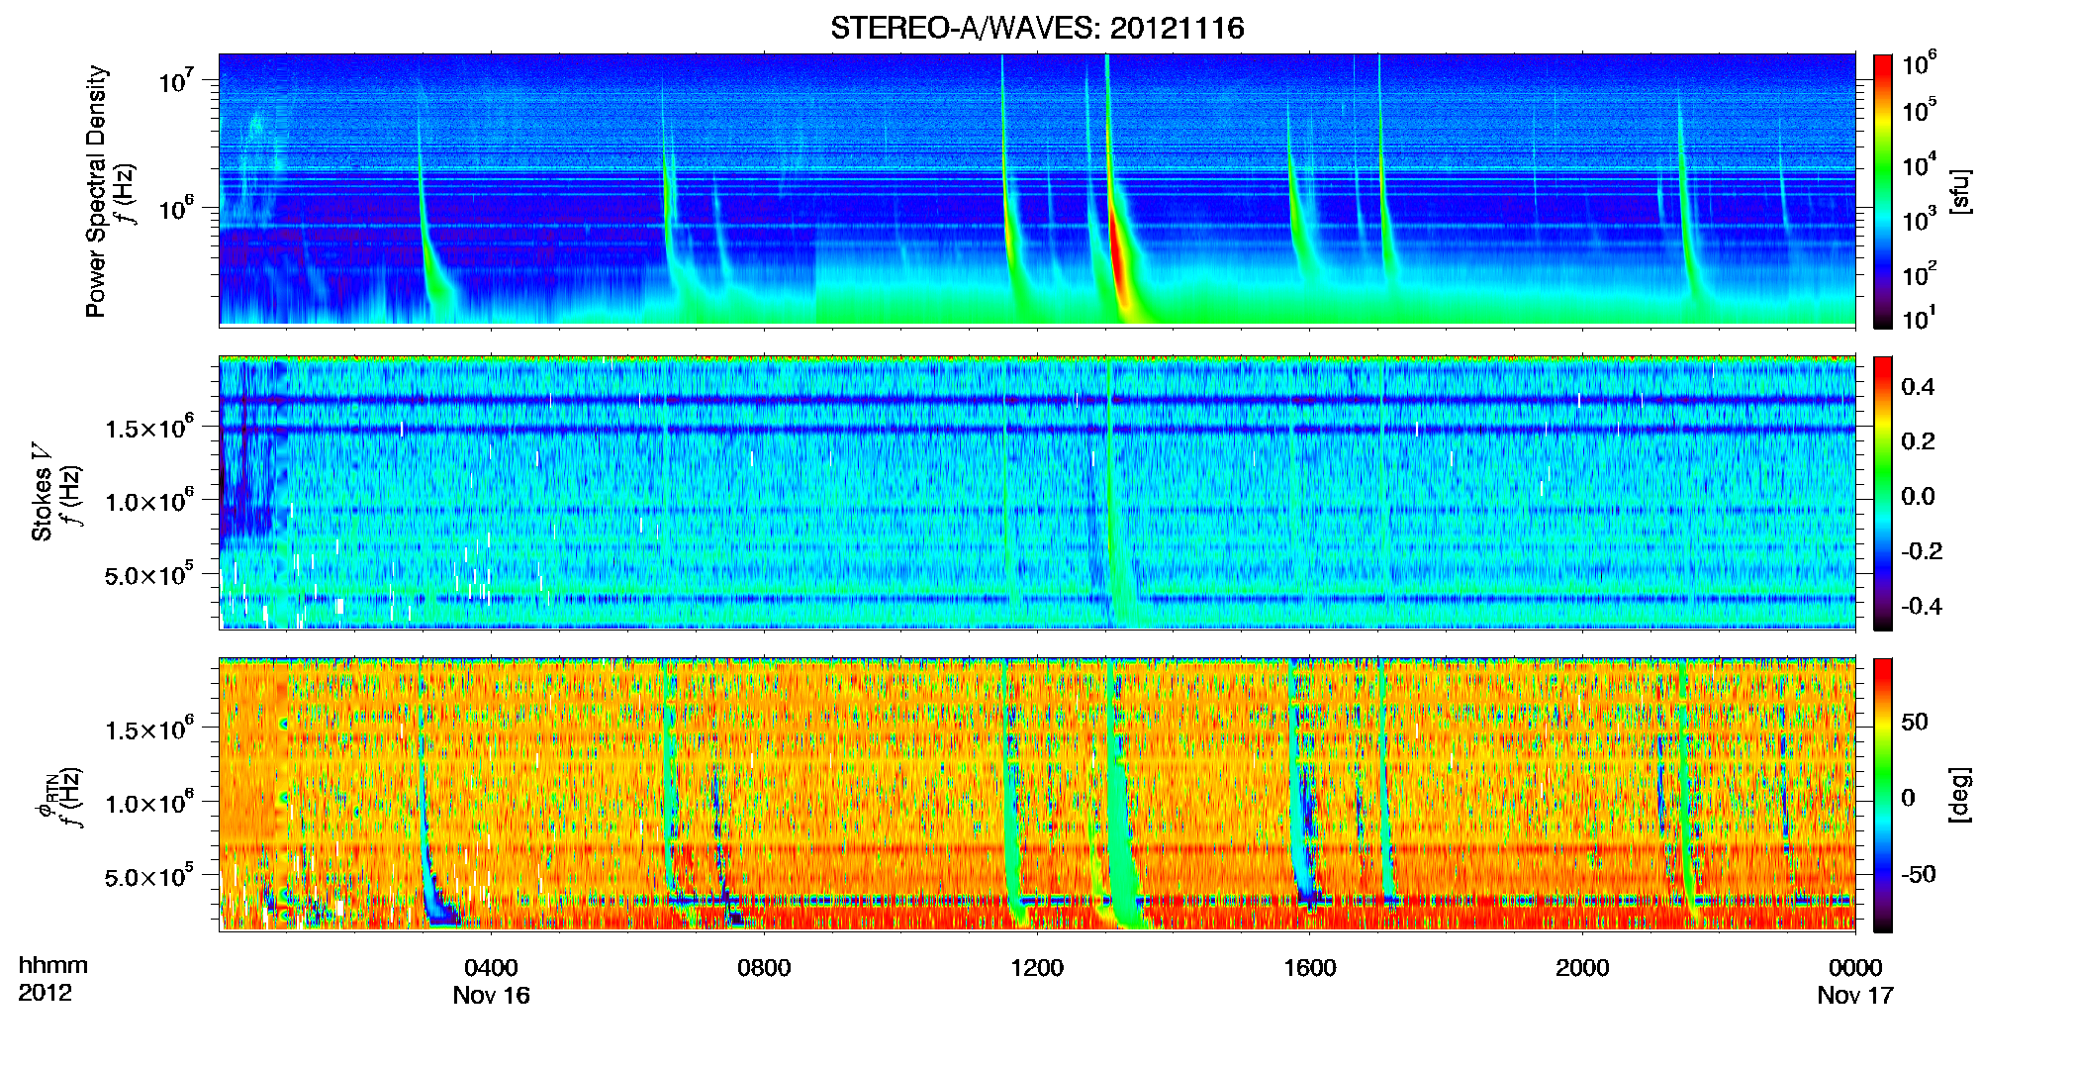Select the 1600 time tick label
The height and width of the screenshot is (1069, 2074).
pyautogui.click(x=1309, y=968)
